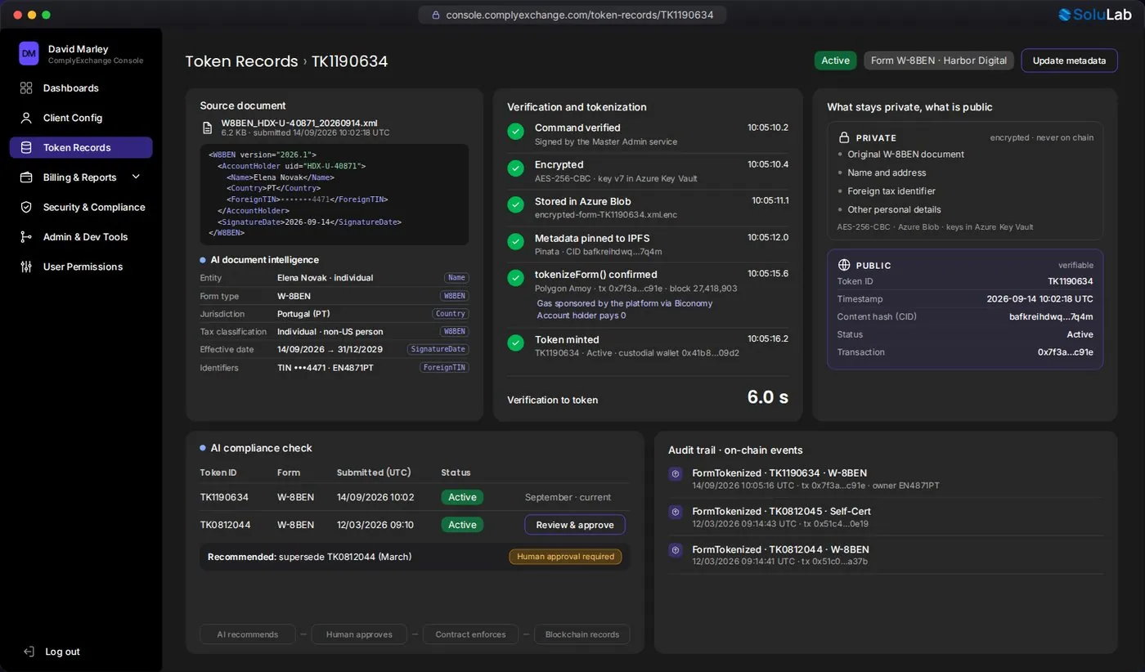Click the Log out arrow icon

[29, 652]
